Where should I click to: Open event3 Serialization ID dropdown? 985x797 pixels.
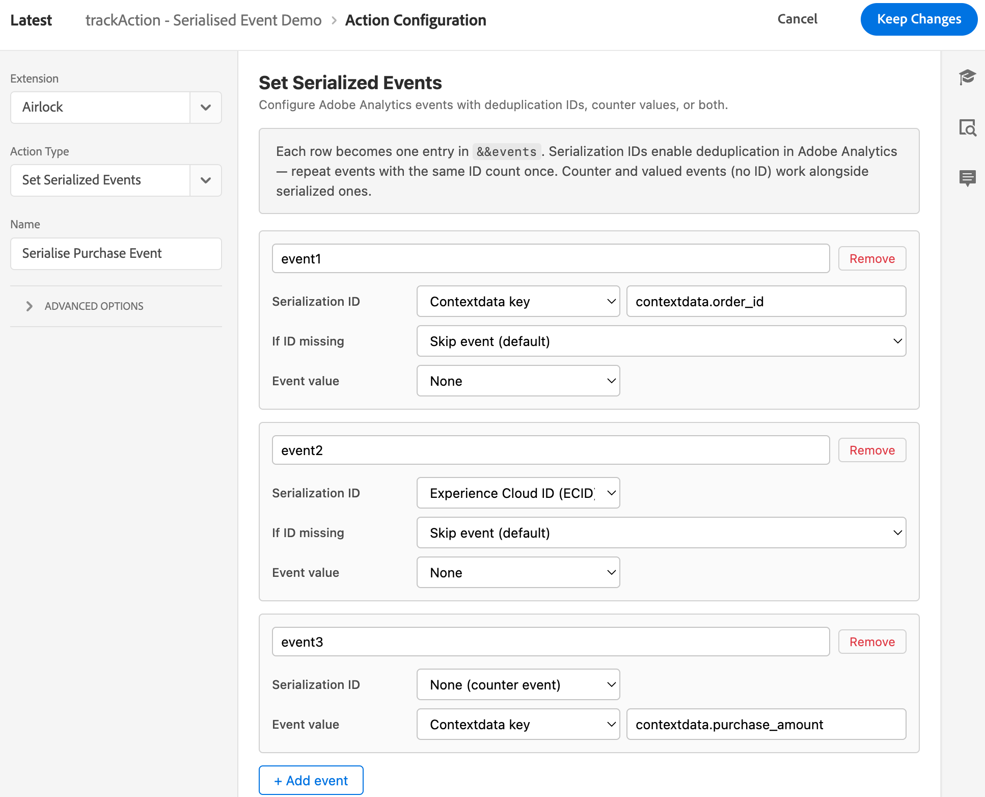(518, 684)
